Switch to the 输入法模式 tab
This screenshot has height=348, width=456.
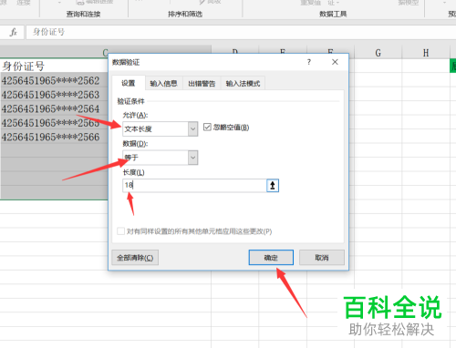click(243, 84)
